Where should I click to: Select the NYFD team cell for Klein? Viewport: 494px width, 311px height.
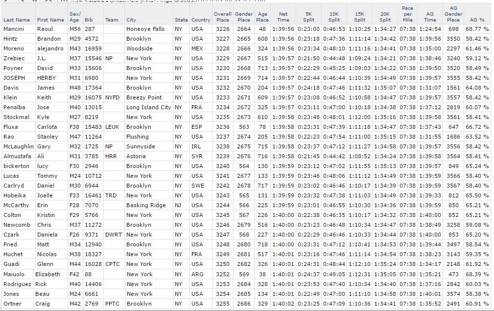pyautogui.click(x=112, y=97)
